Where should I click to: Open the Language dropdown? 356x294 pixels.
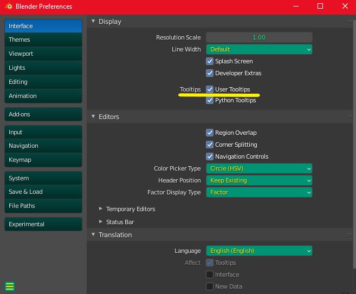click(259, 251)
